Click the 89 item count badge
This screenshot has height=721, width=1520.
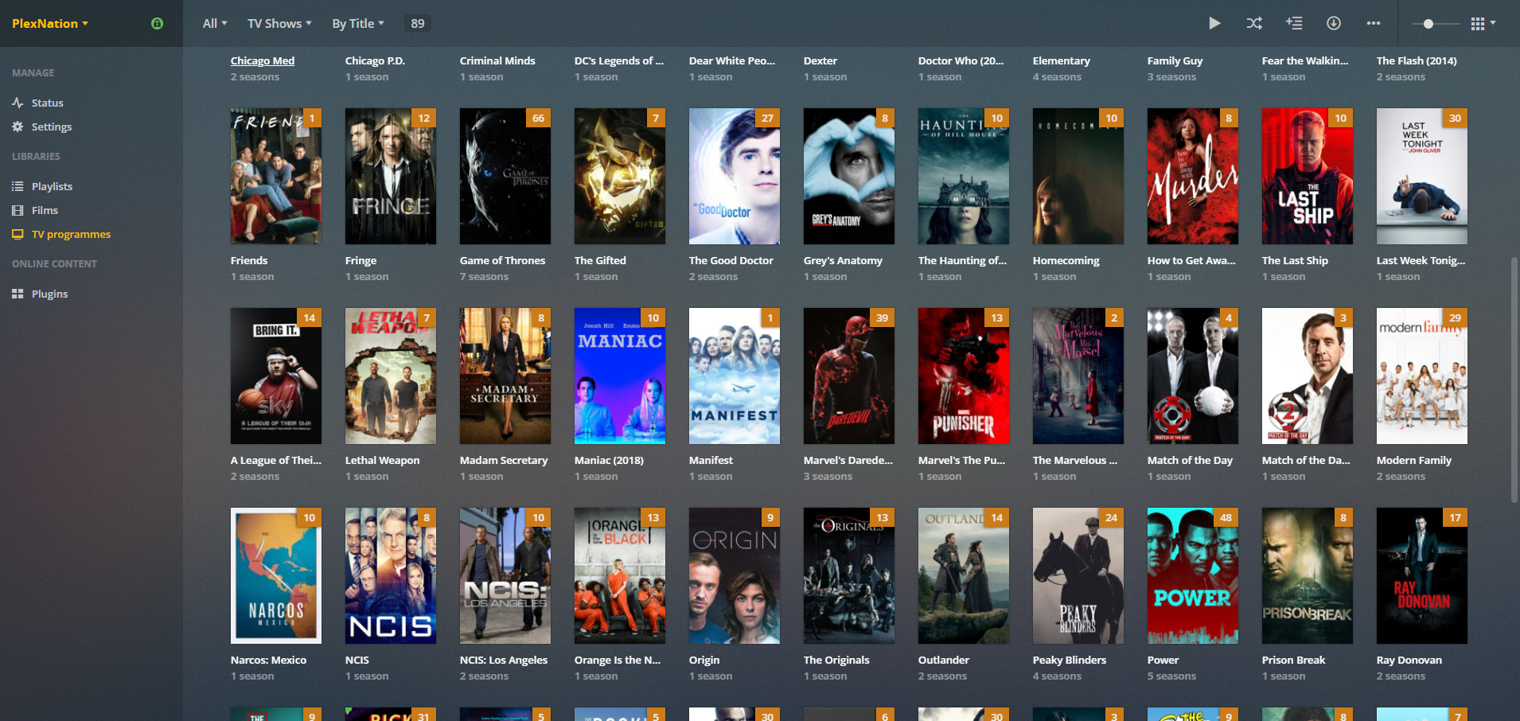418,23
